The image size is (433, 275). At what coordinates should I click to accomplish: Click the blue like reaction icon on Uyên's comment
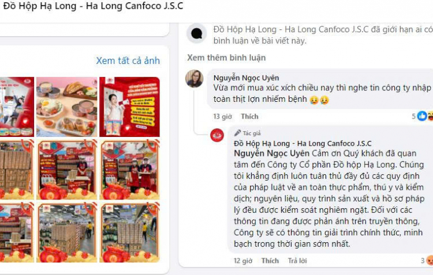click(421, 116)
